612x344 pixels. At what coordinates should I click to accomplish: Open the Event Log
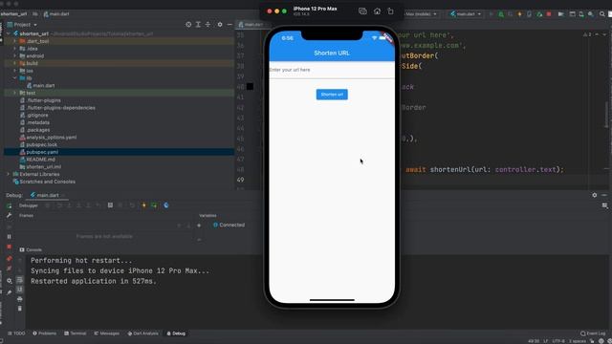(x=593, y=333)
